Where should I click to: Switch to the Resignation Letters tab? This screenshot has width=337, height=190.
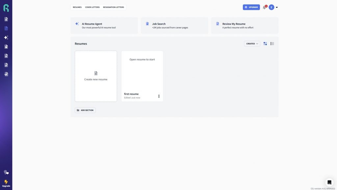pos(114,7)
